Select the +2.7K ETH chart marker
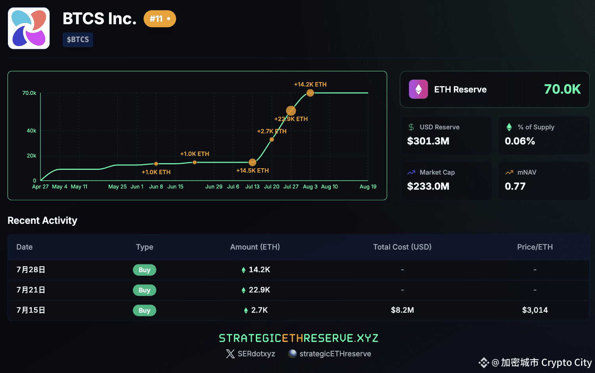The width and height of the screenshot is (595, 373). pyautogui.click(x=272, y=139)
